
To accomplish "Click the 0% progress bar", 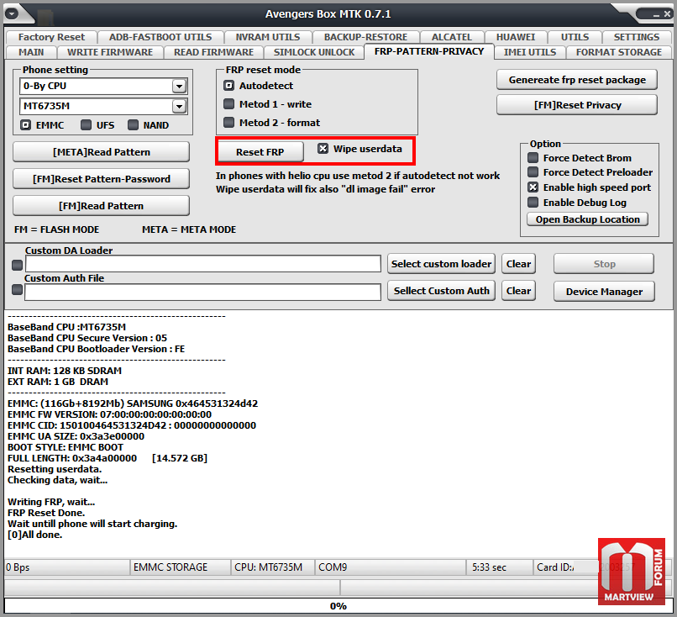I will 338,606.
